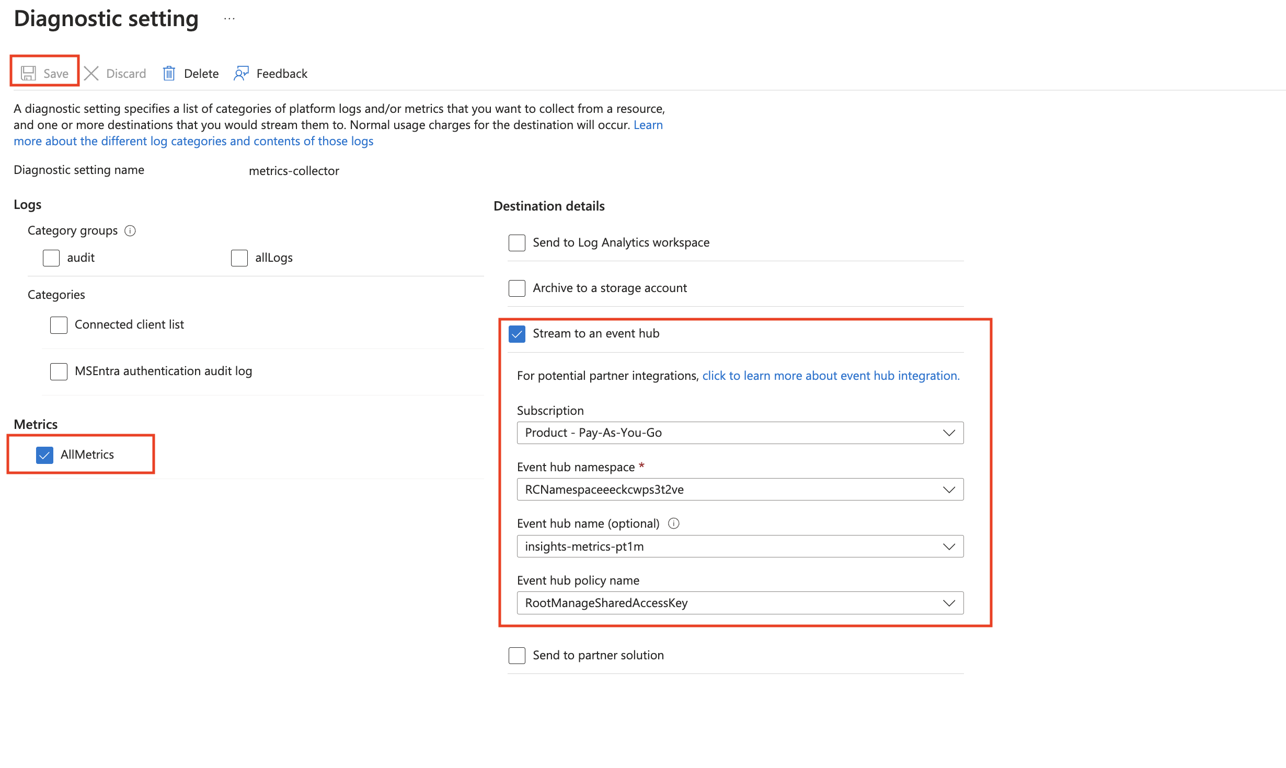This screenshot has width=1286, height=768.
Task: Open the Event hub namespace dropdown
Action: tap(740, 490)
